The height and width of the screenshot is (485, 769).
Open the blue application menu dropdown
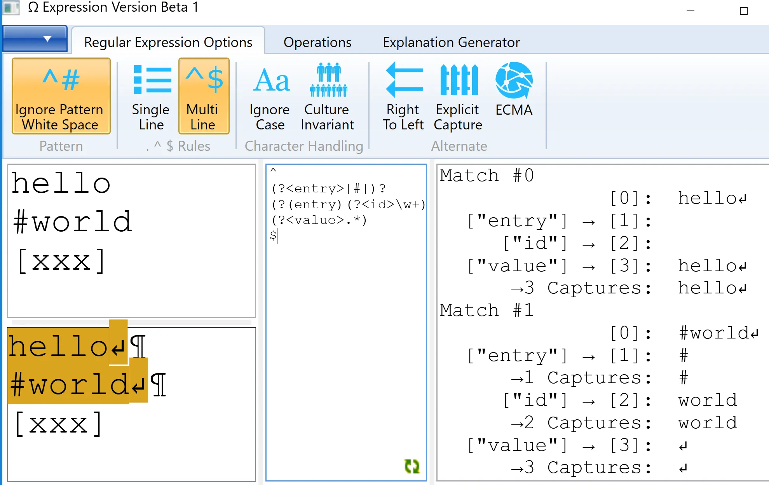35,38
